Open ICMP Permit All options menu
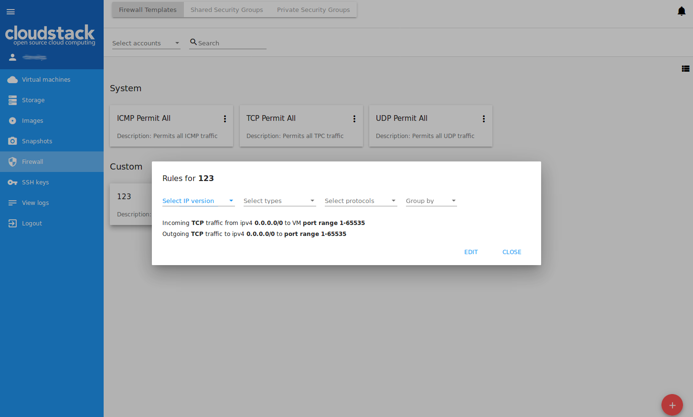The width and height of the screenshot is (693, 417). pos(225,119)
